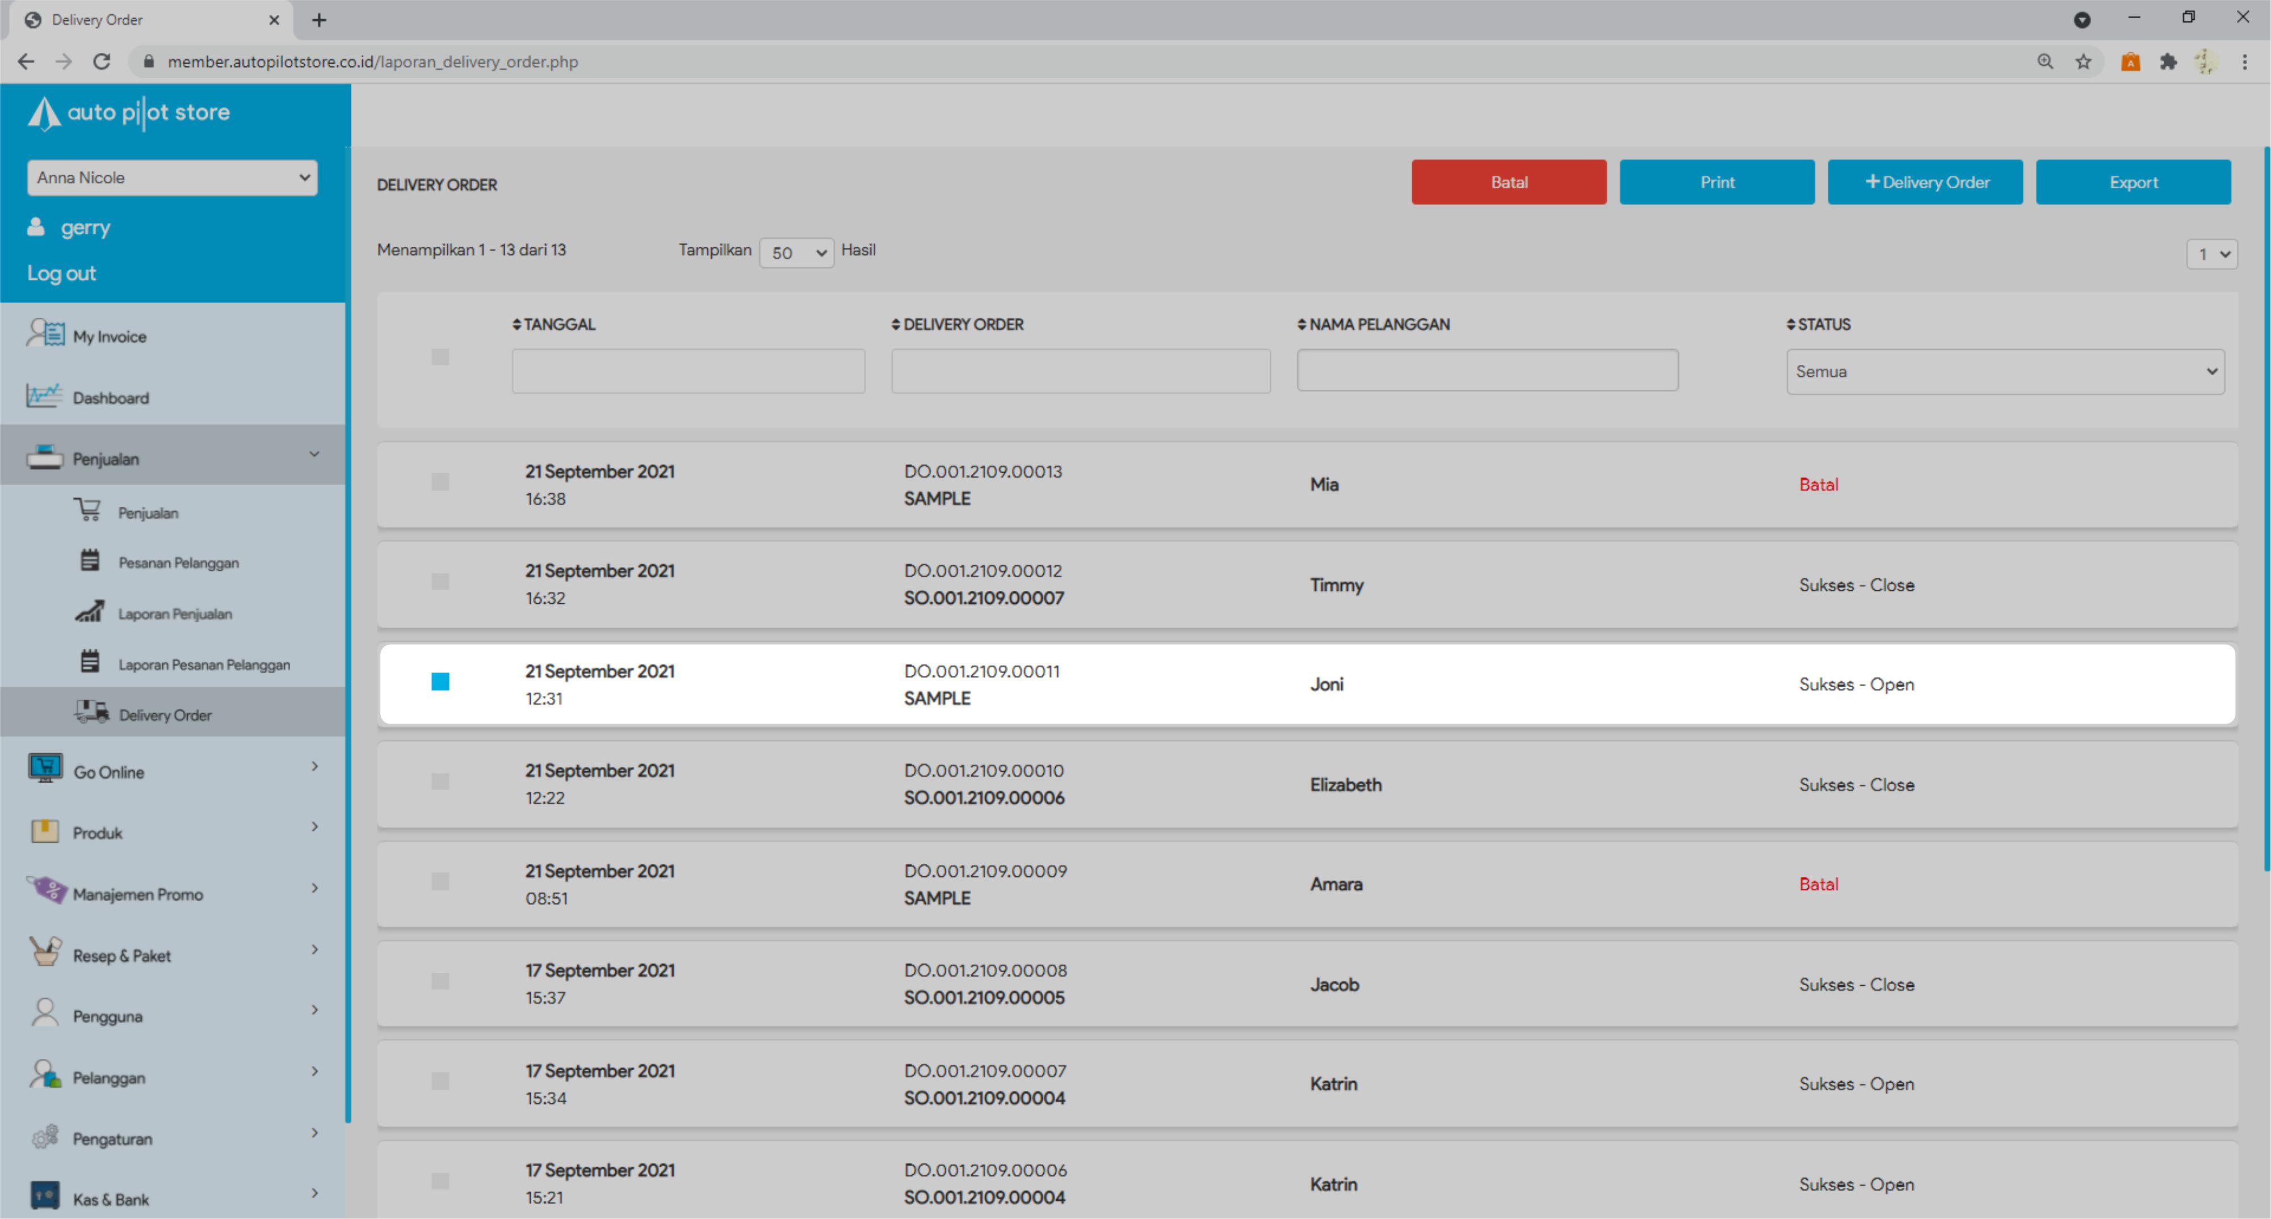Click the Export button
This screenshot has height=1219, width=2271.
click(2133, 183)
